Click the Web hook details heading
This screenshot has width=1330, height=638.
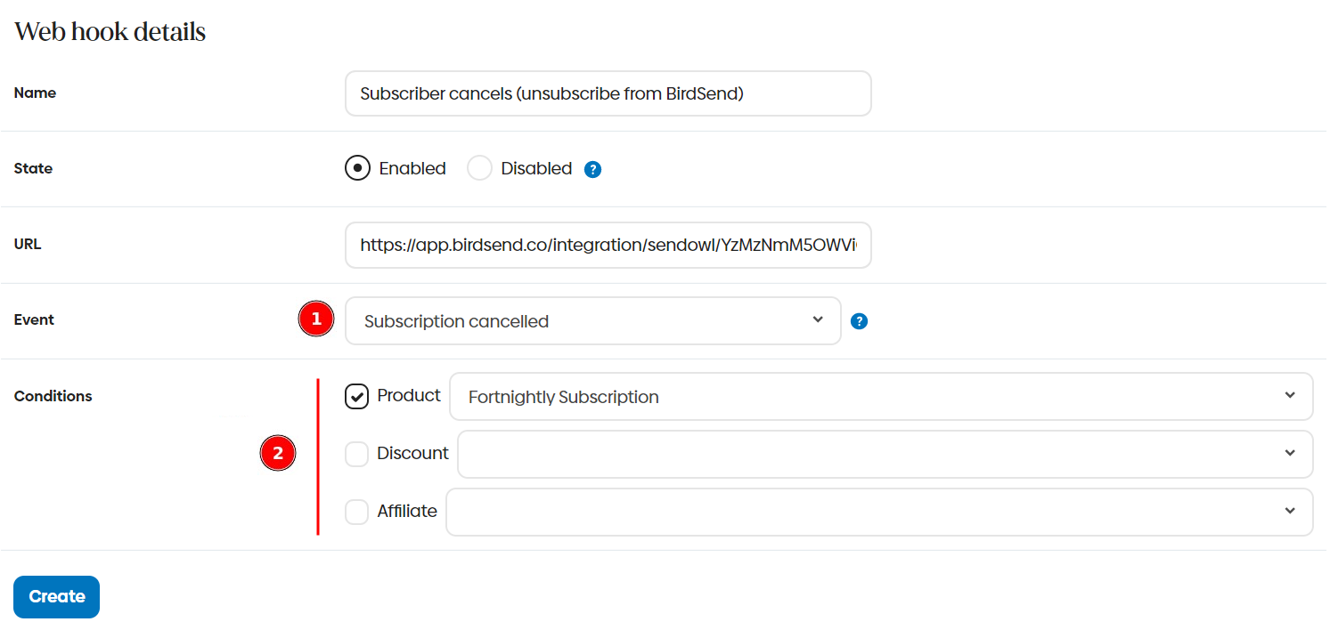[x=110, y=32]
